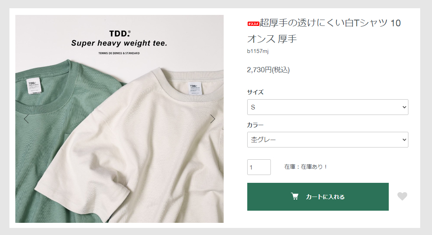Viewport: 432px width, 235px height.
Task: Open the サイズ dropdown showing S
Action: point(327,107)
